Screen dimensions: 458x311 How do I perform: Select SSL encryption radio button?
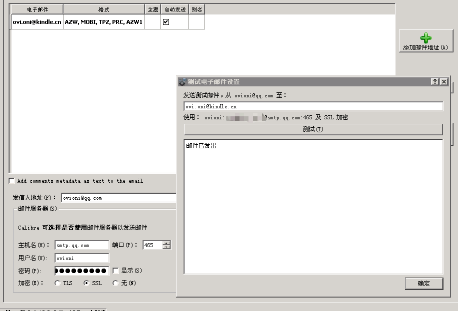[x=86, y=283]
